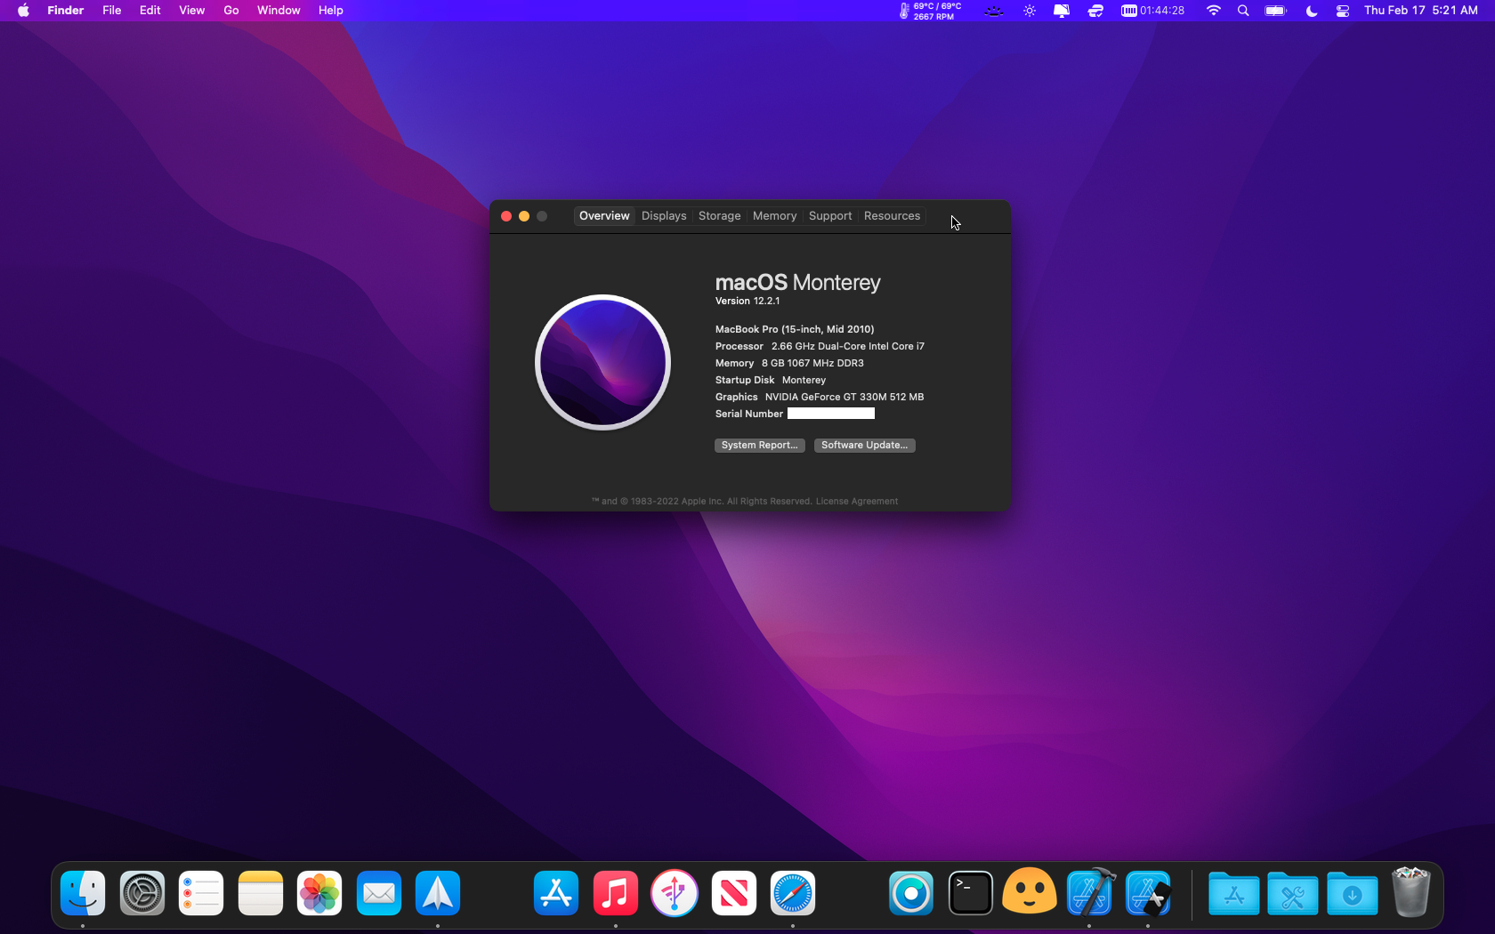Screen dimensions: 1495x934
Task: Click the Software Update button
Action: [x=864, y=446]
